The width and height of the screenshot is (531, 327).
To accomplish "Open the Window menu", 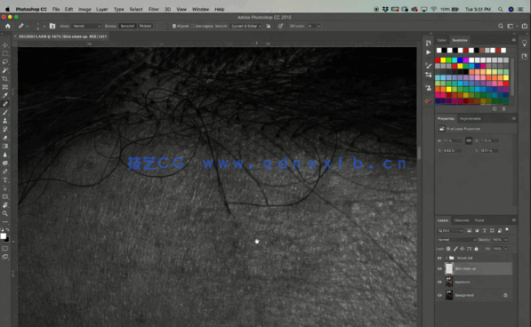I will (200, 9).
